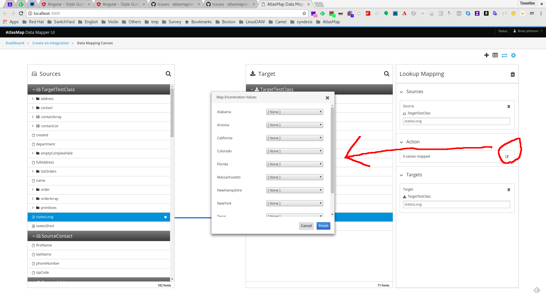
Task: Click Status in the top bar
Action: (502, 31)
